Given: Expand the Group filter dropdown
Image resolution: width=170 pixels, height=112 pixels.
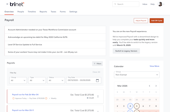Looking at the screenshot, I should (18, 80).
